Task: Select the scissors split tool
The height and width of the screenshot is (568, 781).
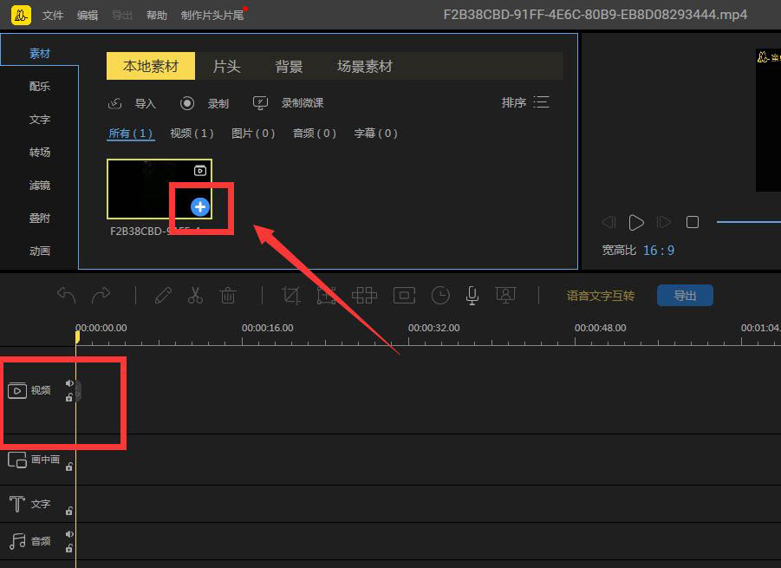Action: click(195, 296)
